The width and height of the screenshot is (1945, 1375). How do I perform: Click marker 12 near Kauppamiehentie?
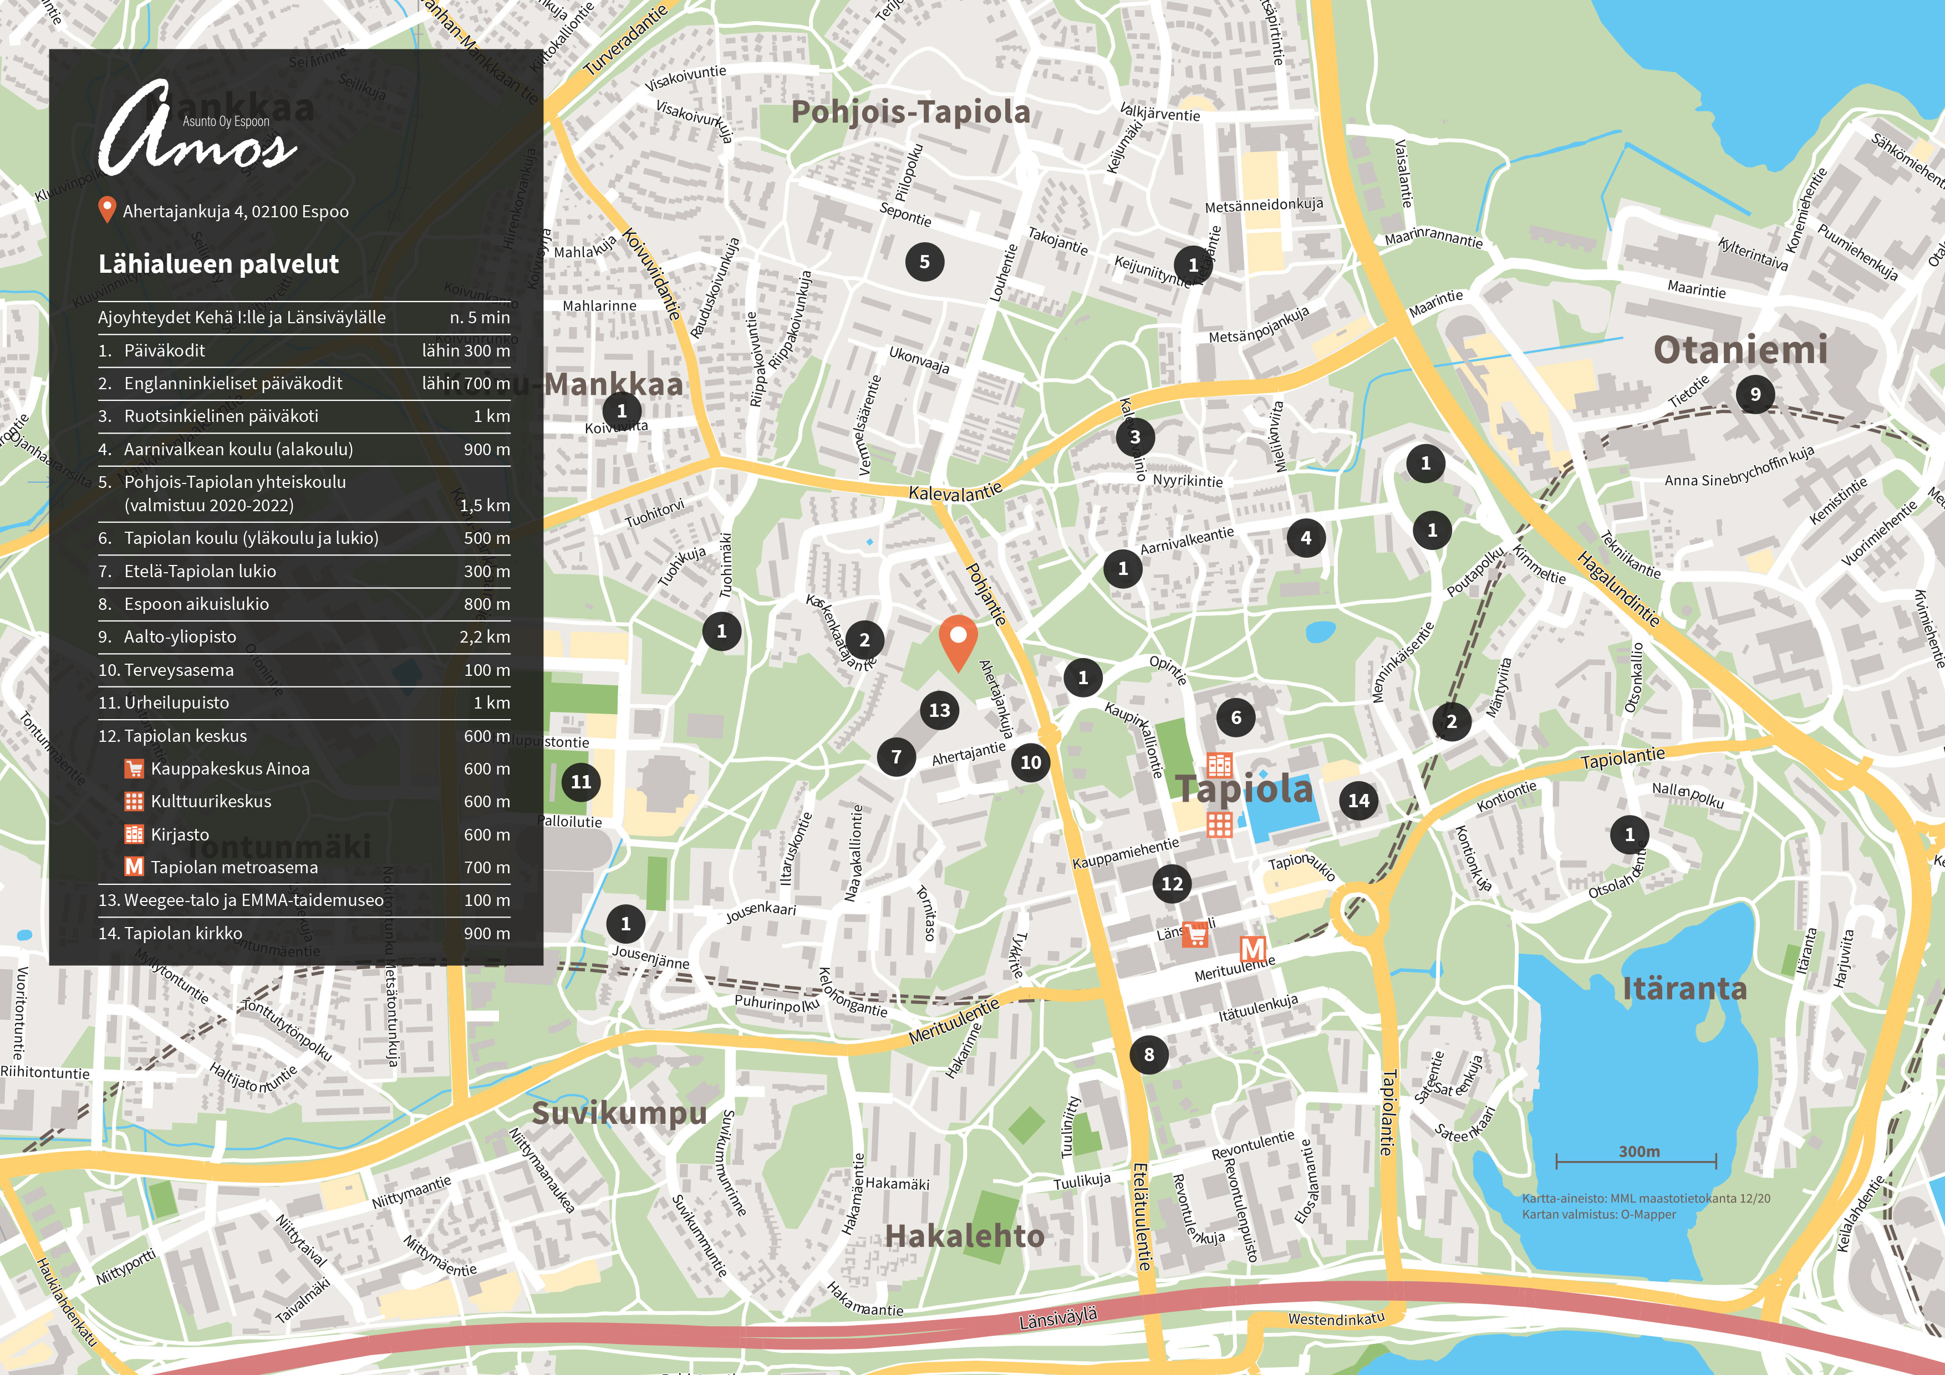pos(1172,884)
